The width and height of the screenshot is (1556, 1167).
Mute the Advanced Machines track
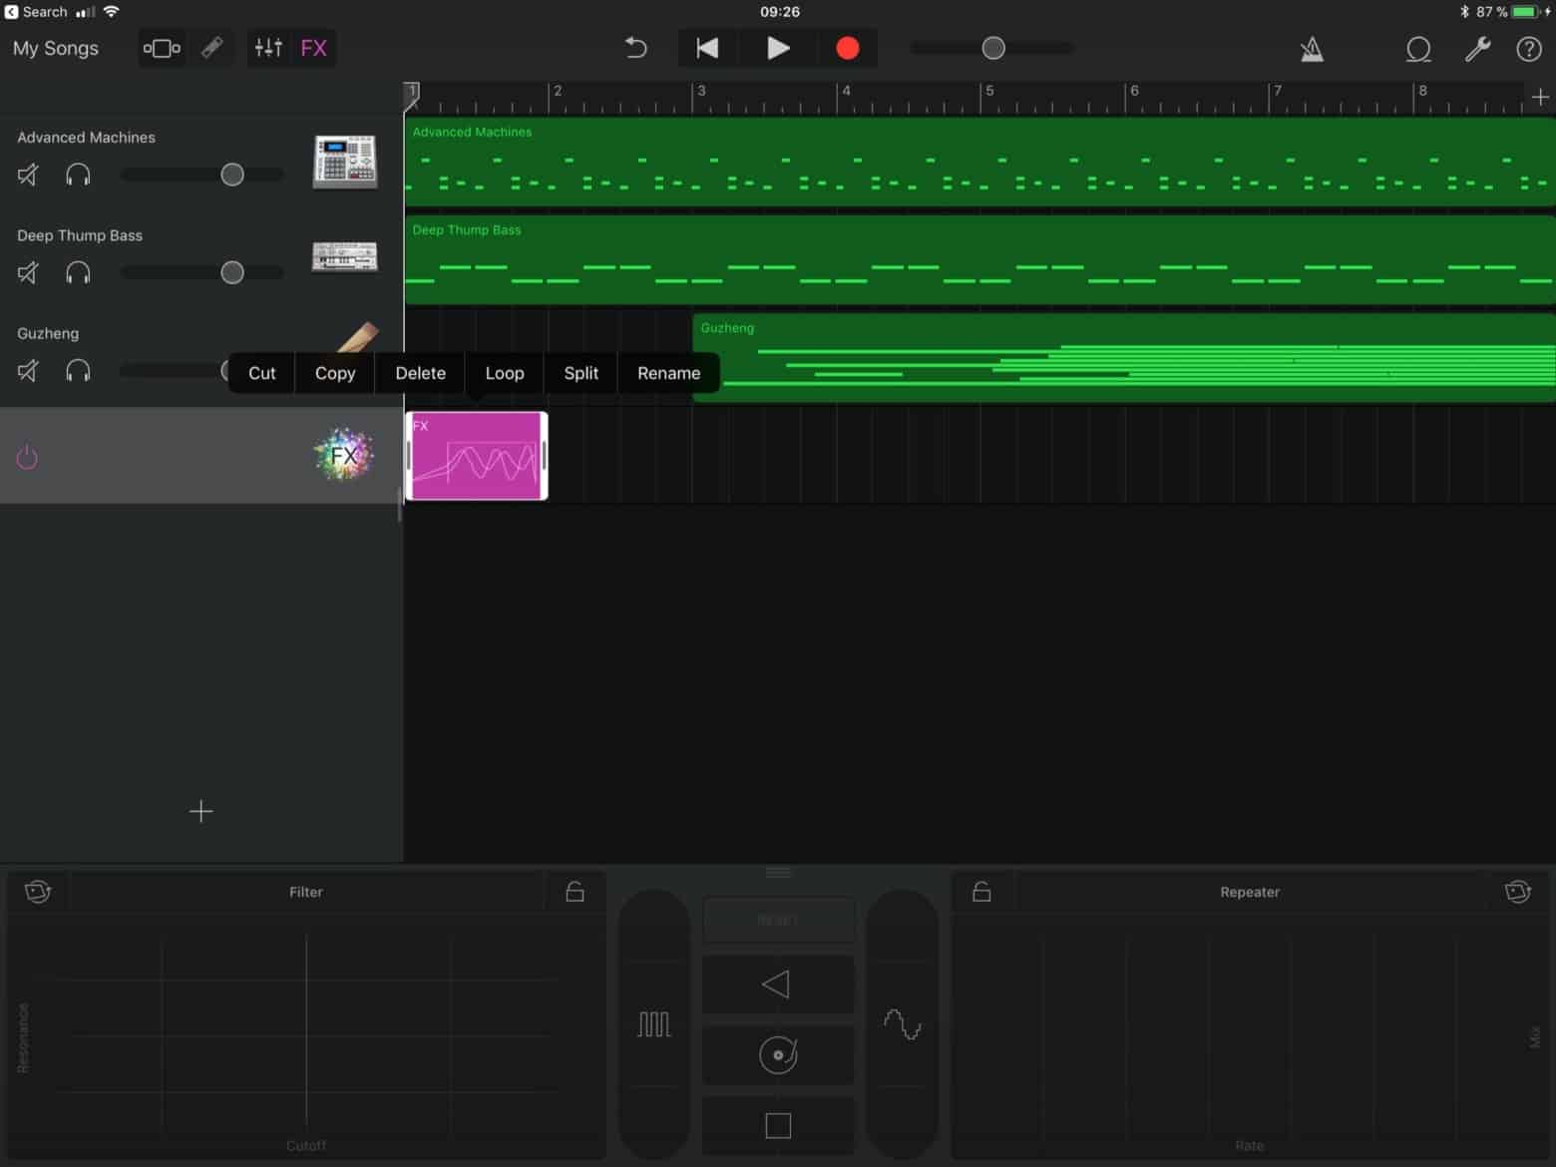[27, 175]
